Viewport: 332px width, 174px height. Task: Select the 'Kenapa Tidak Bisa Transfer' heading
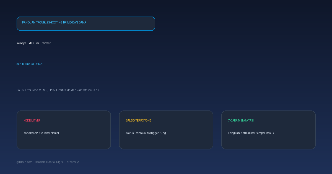(x=34, y=43)
